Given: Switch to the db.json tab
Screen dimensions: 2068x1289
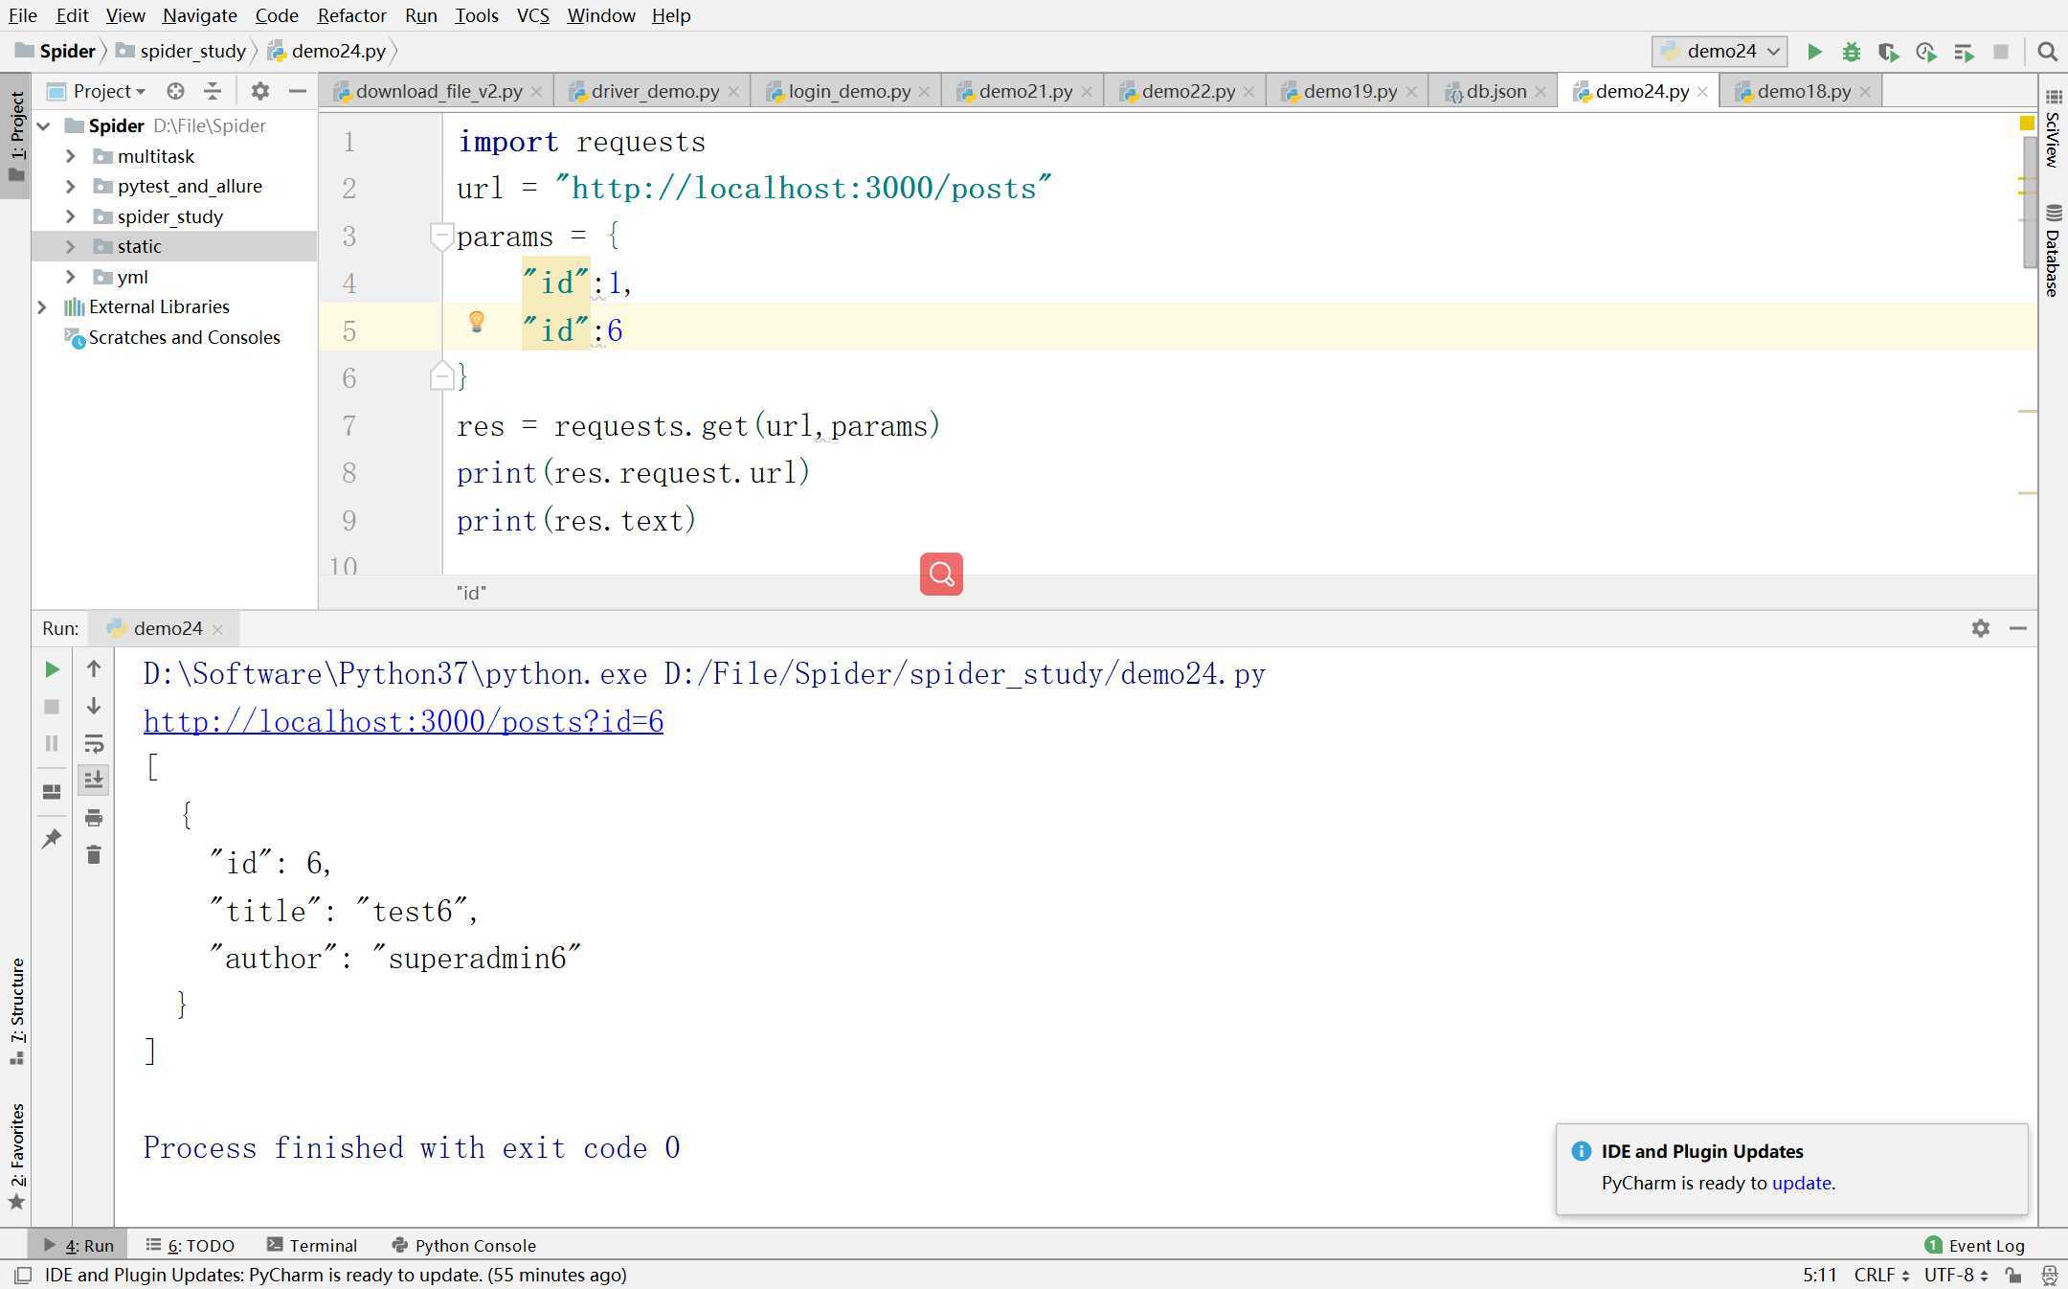Looking at the screenshot, I should [x=1495, y=91].
